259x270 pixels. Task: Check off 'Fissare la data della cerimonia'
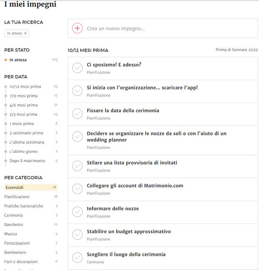[x=77, y=114]
